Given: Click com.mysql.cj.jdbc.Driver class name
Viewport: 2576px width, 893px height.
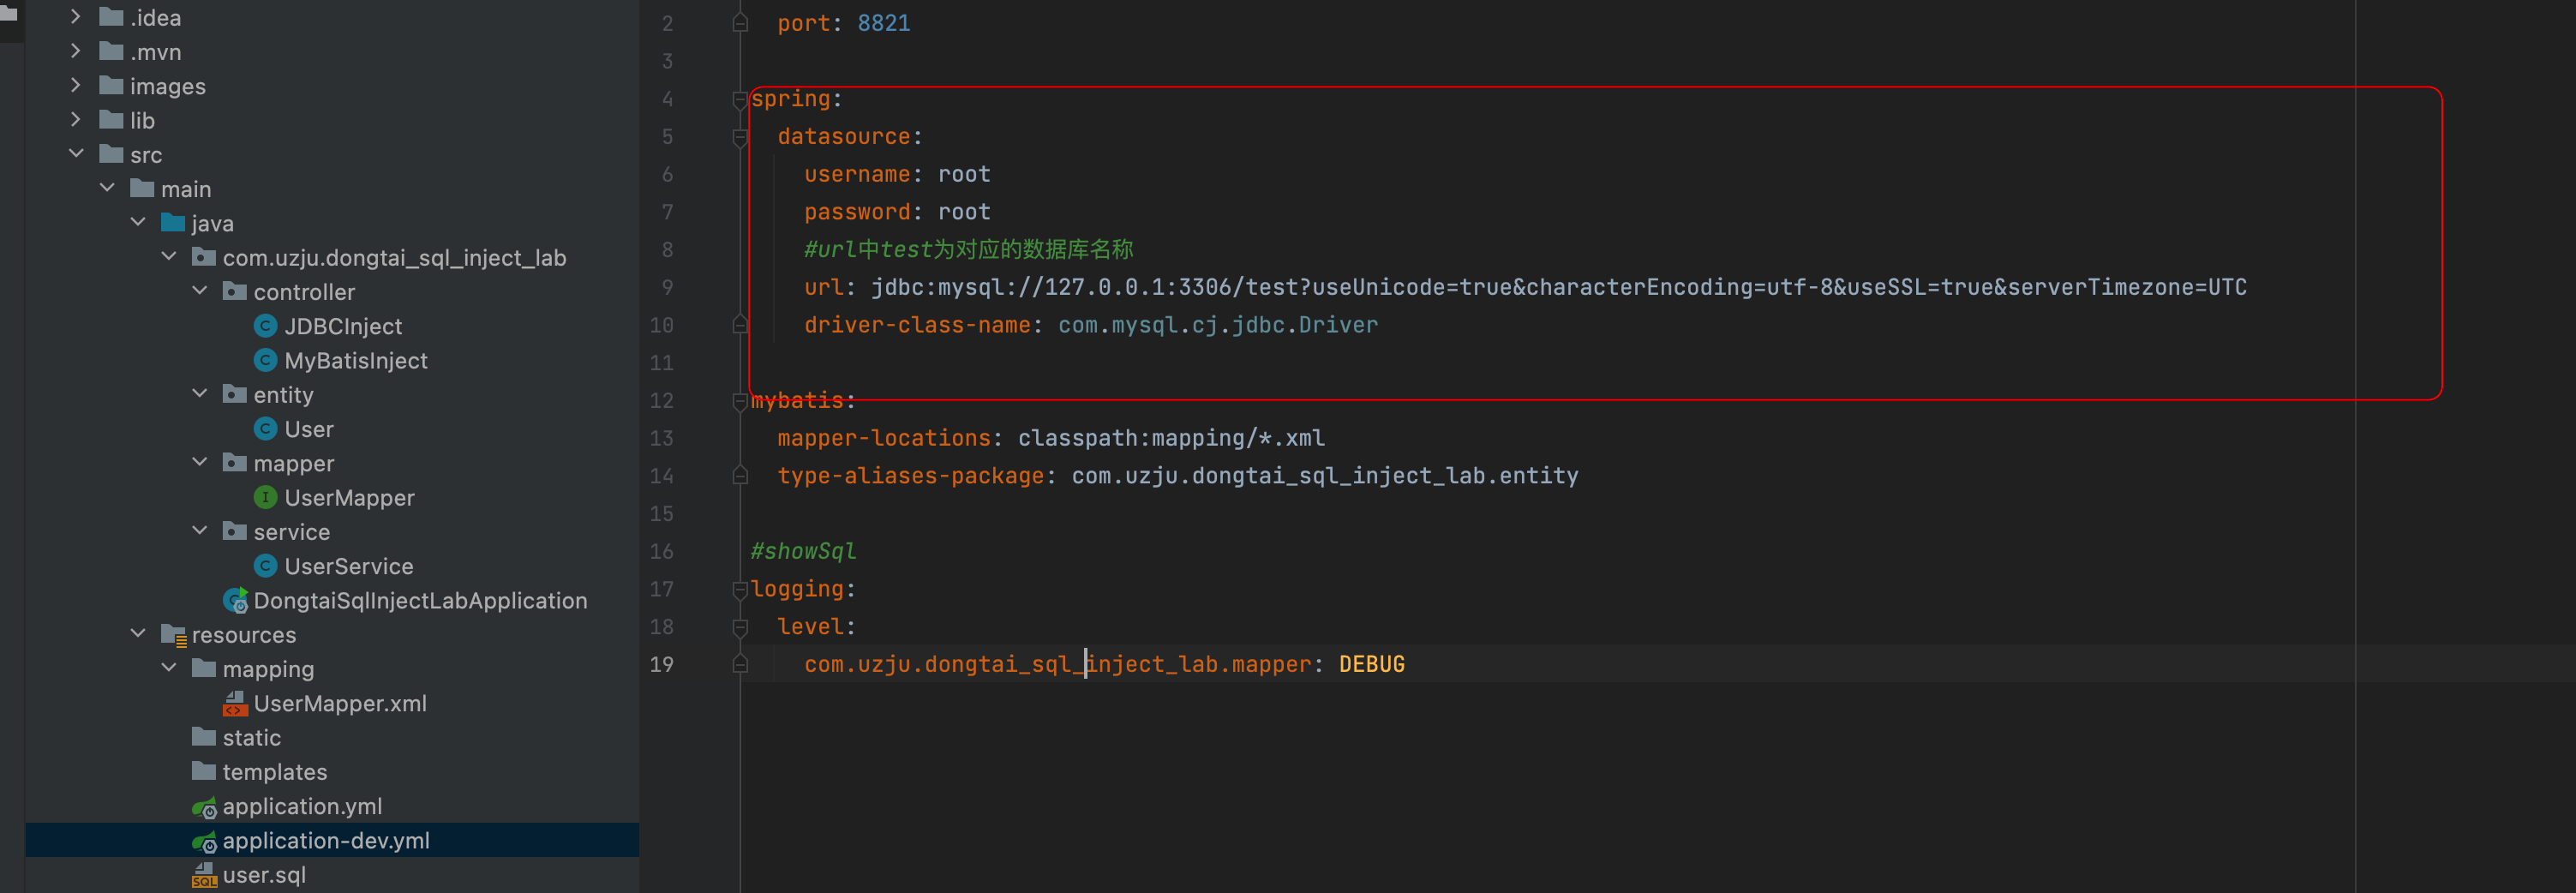Looking at the screenshot, I should 1218,325.
